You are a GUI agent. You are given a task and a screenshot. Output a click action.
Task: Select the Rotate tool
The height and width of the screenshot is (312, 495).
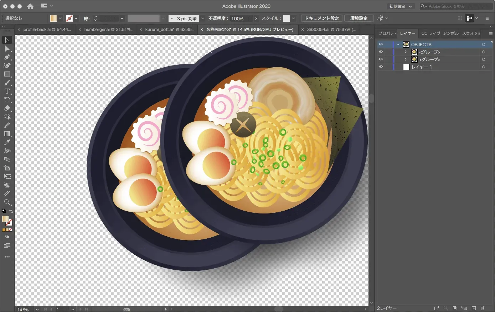[x=7, y=100]
